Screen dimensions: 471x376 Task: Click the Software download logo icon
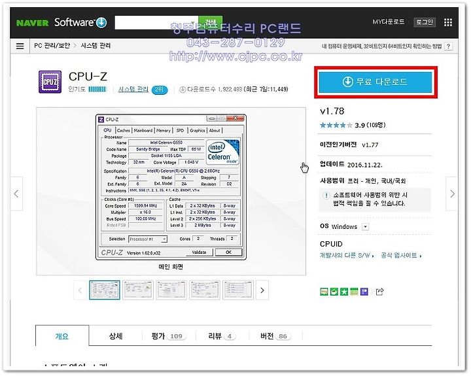click(x=101, y=22)
